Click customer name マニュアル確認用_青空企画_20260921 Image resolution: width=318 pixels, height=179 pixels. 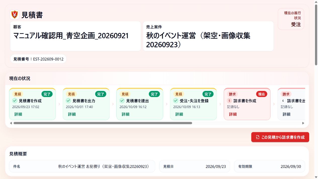(x=71, y=36)
